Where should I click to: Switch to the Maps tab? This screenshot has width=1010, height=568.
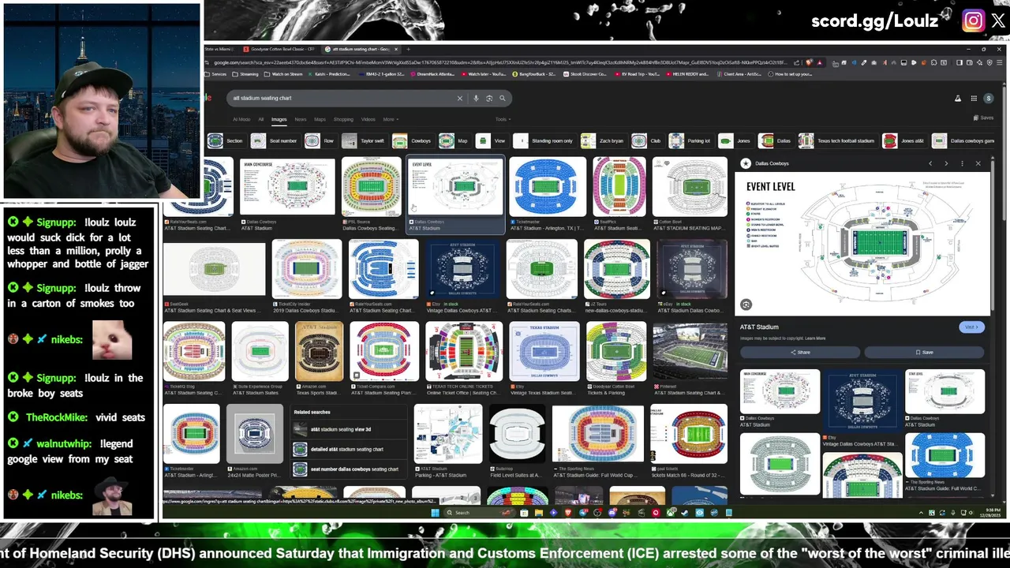coord(320,119)
